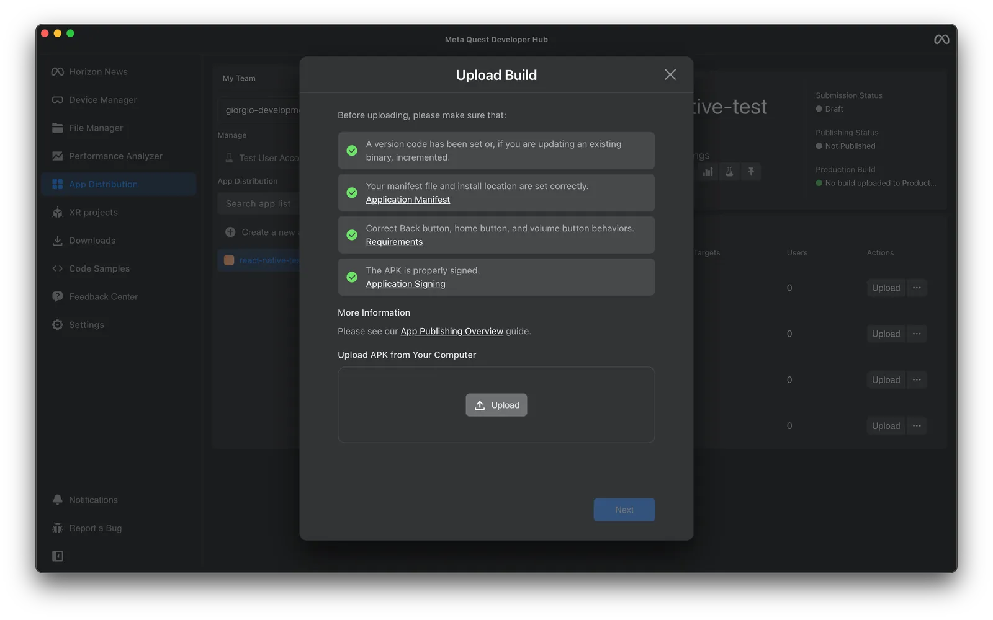Screen dimensions: 993x620
Task: Click Upload for second release channel
Action: [886, 334]
